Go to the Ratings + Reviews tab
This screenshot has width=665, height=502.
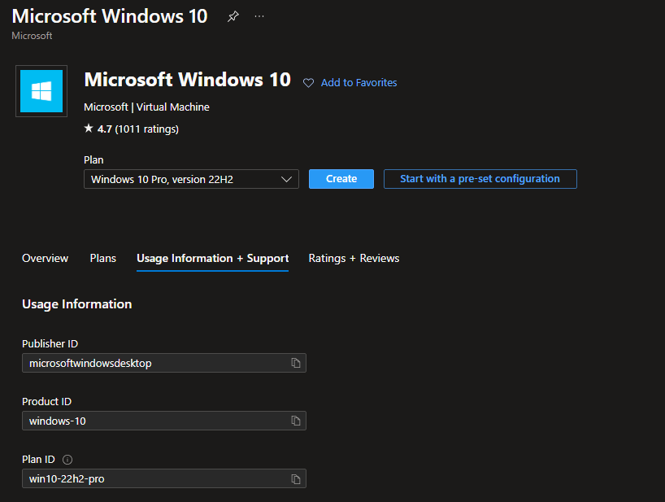354,258
